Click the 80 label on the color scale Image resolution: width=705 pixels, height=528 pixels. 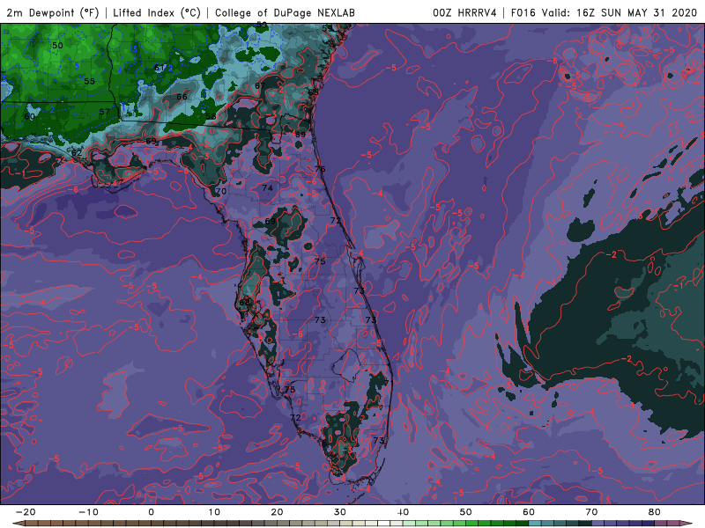(655, 512)
